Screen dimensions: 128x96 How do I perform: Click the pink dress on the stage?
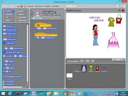tap(113, 41)
